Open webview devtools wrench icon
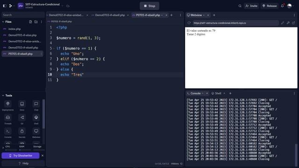 288,23
